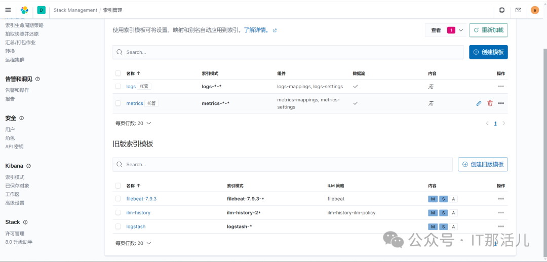This screenshot has height=262, width=547.
Task: Click Stack Management breadcrumb
Action: click(x=75, y=10)
